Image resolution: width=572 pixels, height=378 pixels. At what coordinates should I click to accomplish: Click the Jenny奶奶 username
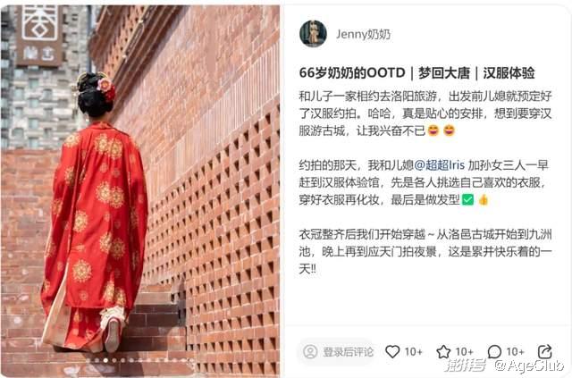click(363, 34)
